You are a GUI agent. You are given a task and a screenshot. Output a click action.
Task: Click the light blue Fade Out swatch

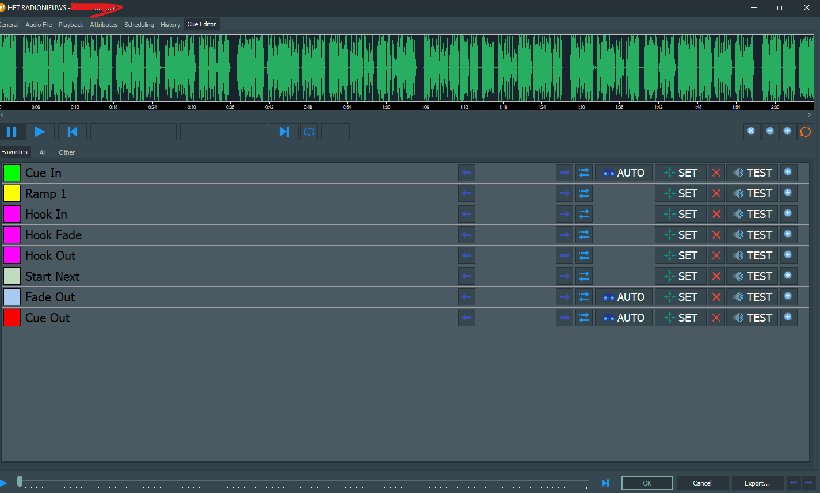click(x=12, y=297)
